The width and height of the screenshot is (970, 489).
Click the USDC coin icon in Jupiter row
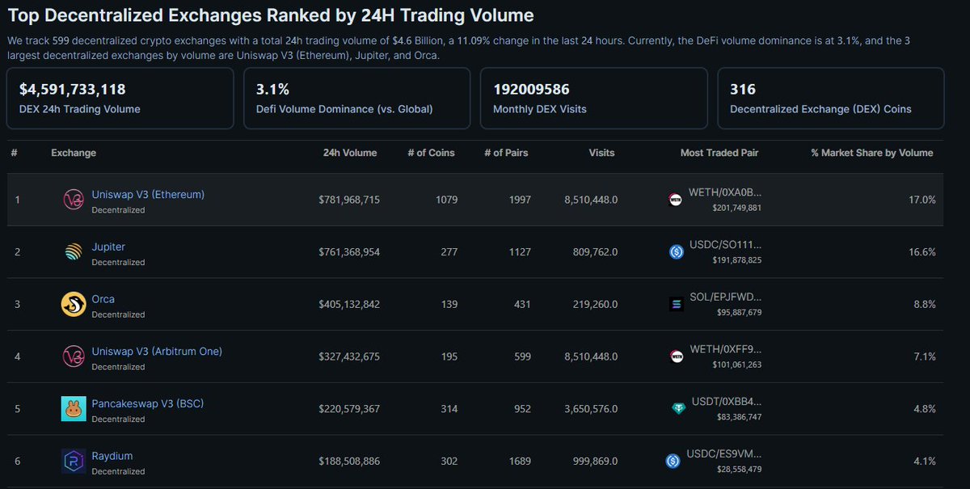click(x=676, y=252)
